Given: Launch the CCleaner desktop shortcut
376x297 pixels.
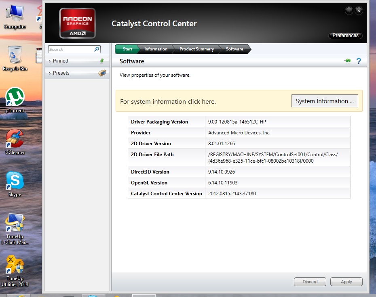Looking at the screenshot, I should click(x=15, y=142).
